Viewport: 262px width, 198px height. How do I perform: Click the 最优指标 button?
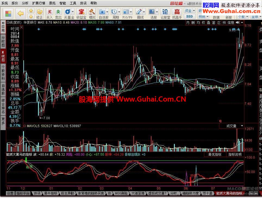click(x=214, y=154)
